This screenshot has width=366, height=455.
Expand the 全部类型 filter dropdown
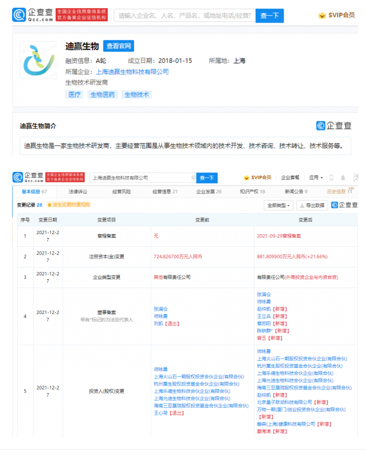point(279,205)
